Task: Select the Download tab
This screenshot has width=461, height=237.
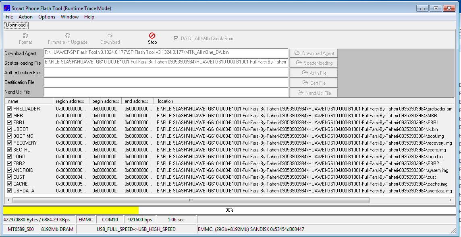Action: [16, 25]
